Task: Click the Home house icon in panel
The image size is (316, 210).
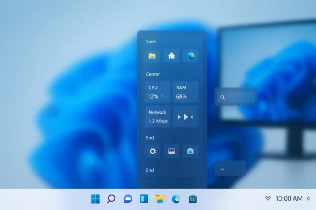Action: click(x=171, y=56)
